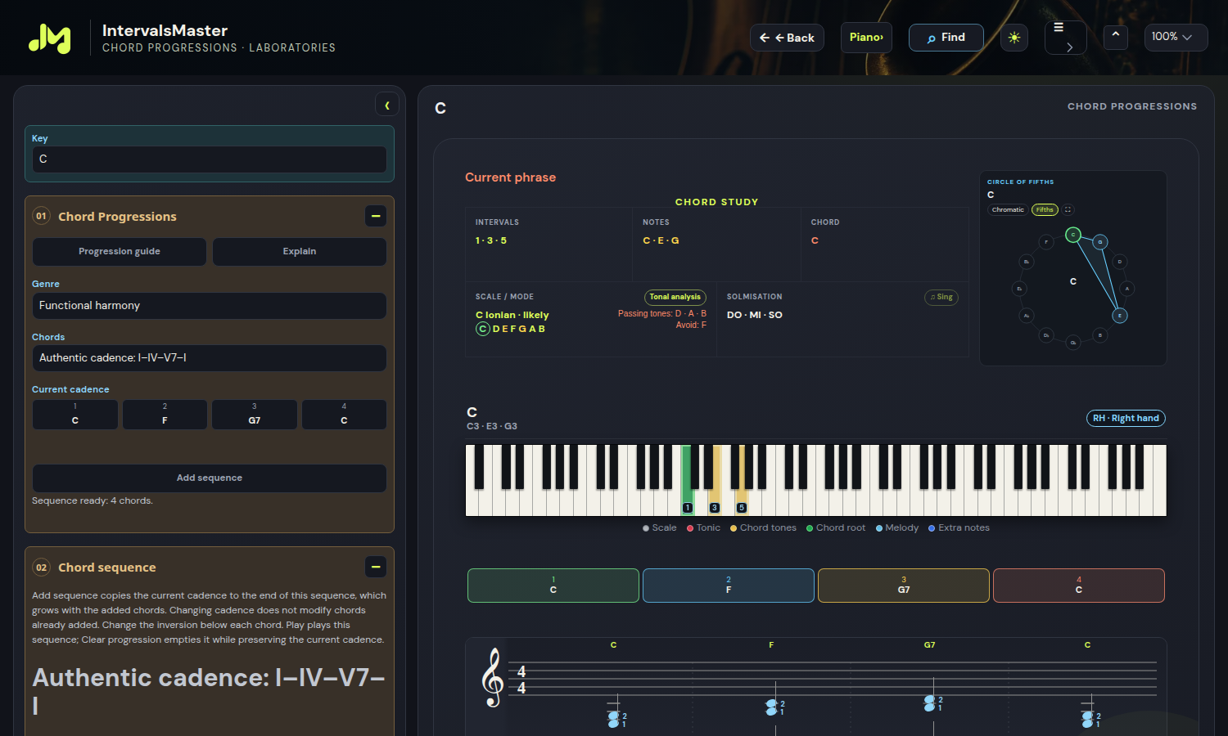
Task: Select cadence chord 3 G7 in sidebar
Action: pos(255,415)
